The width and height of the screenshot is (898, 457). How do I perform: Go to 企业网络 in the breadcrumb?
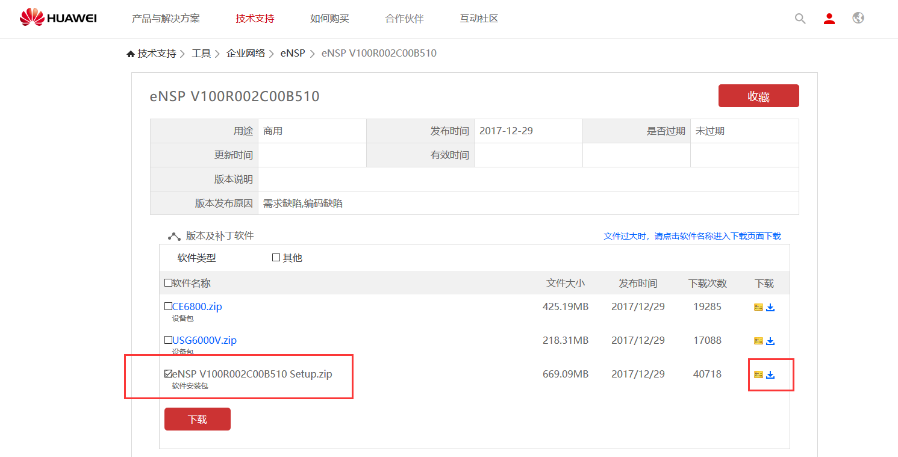click(x=246, y=54)
